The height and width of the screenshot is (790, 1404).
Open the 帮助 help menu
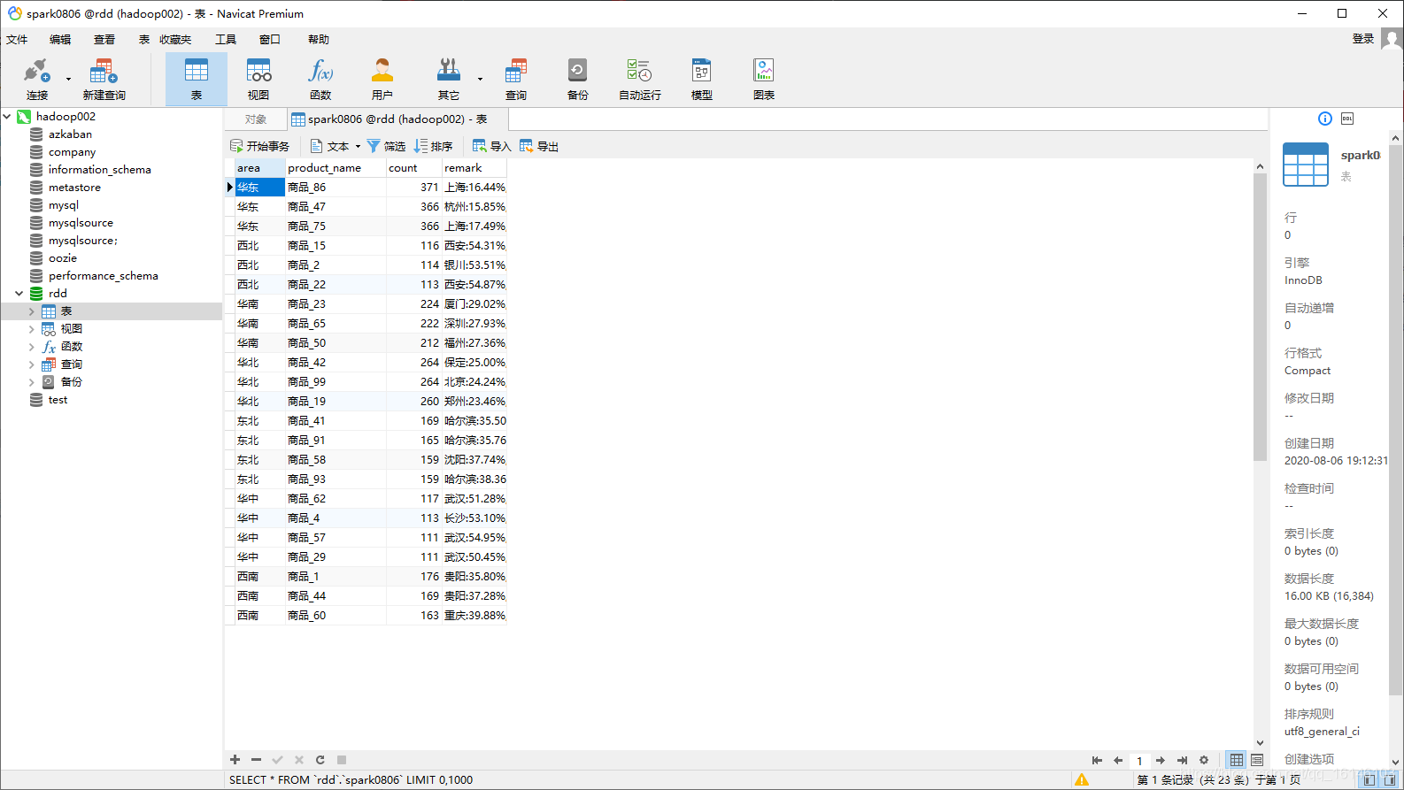coord(319,39)
